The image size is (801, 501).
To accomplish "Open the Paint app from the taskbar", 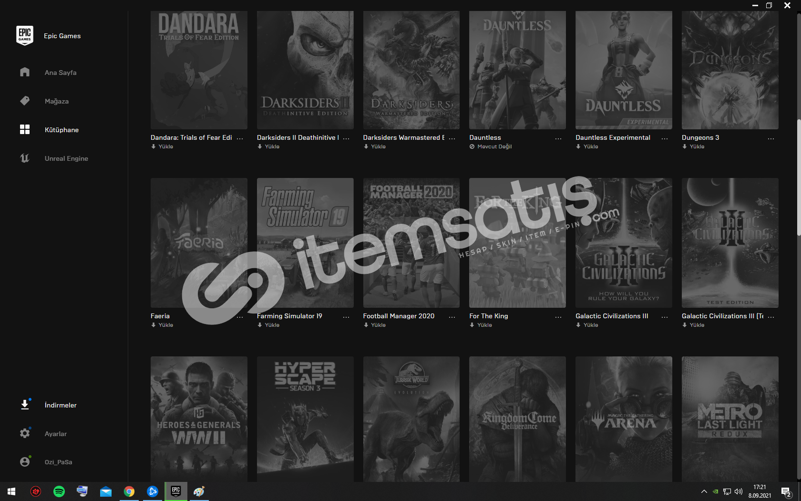I will (x=199, y=491).
